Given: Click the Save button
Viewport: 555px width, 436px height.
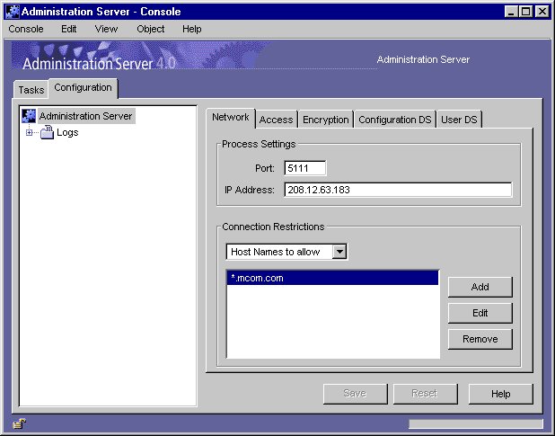Looking at the screenshot, I should click(355, 394).
